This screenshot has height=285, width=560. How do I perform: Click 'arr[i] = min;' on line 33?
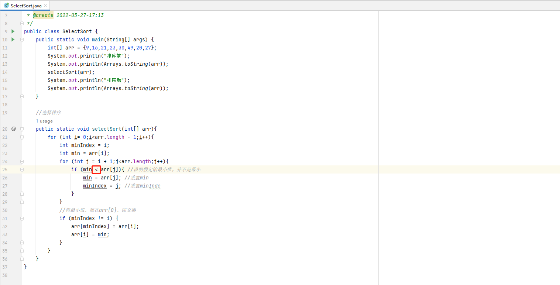(90, 234)
